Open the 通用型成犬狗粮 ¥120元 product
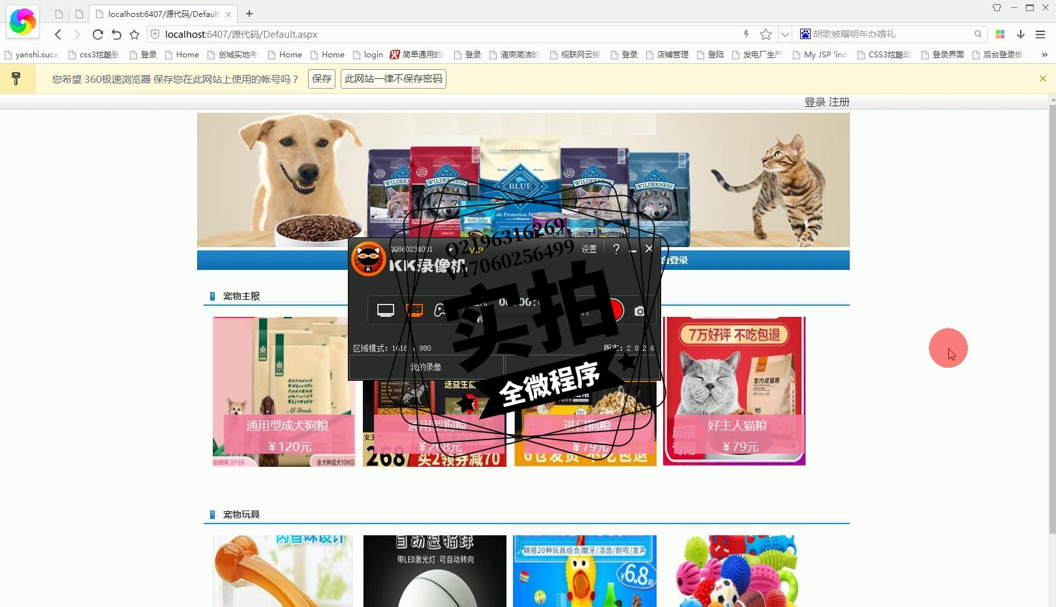This screenshot has height=607, width=1056. (285, 391)
